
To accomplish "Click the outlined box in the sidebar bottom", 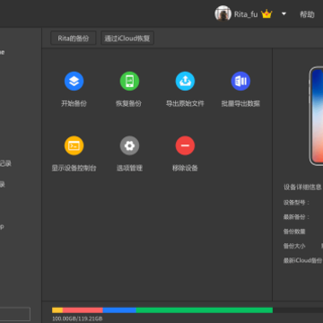I will (15, 314).
